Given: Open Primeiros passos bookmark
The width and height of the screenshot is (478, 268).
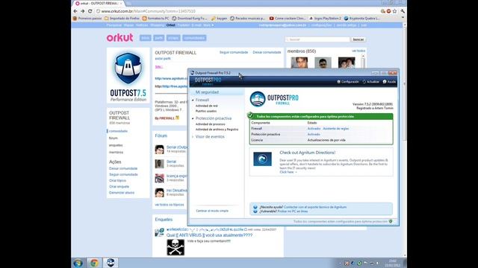Looking at the screenshot, I should click(x=87, y=18).
